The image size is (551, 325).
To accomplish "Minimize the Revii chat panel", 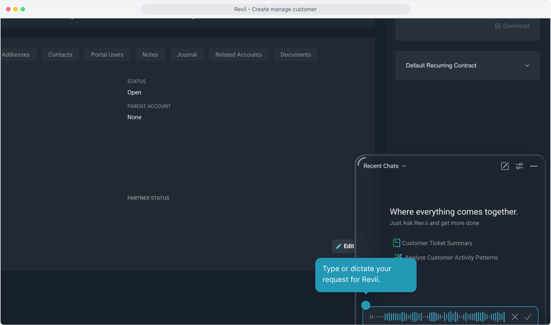I will [x=534, y=166].
